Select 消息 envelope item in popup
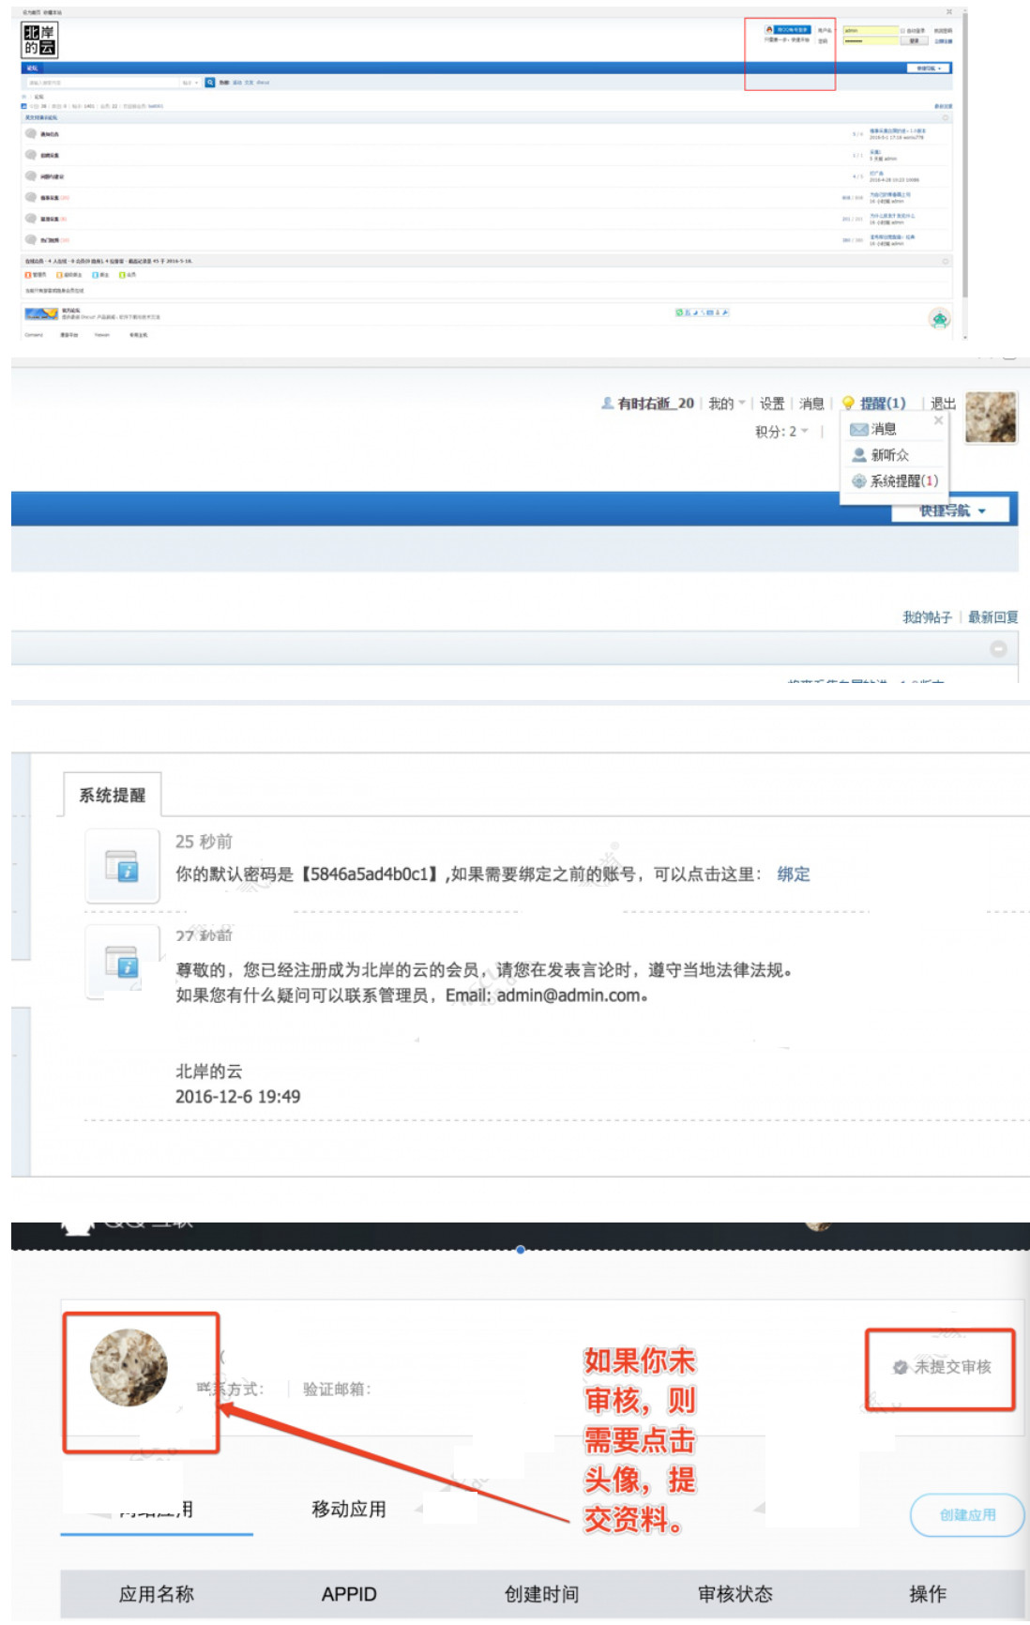 click(x=874, y=430)
